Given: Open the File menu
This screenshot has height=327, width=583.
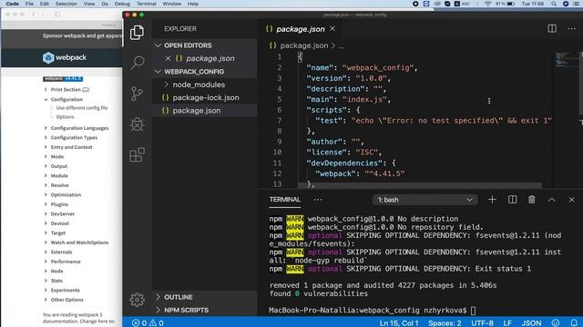Looking at the screenshot, I should [29, 4].
